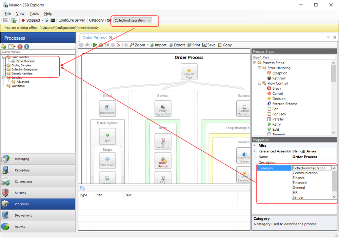Switch to the Order Process tab
Screen dimensions: 339x238
(95, 38)
